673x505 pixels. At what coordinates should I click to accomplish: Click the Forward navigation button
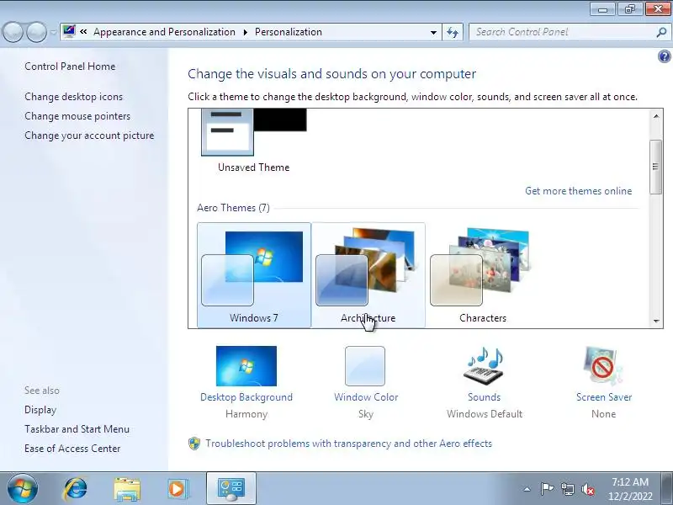(36, 32)
